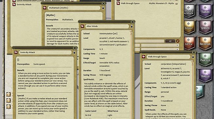Image resolution: width=214 pixels, height=119 pixels.
Task: Click 'Swim By Attack' text in the list
Action: (x=24, y=5)
